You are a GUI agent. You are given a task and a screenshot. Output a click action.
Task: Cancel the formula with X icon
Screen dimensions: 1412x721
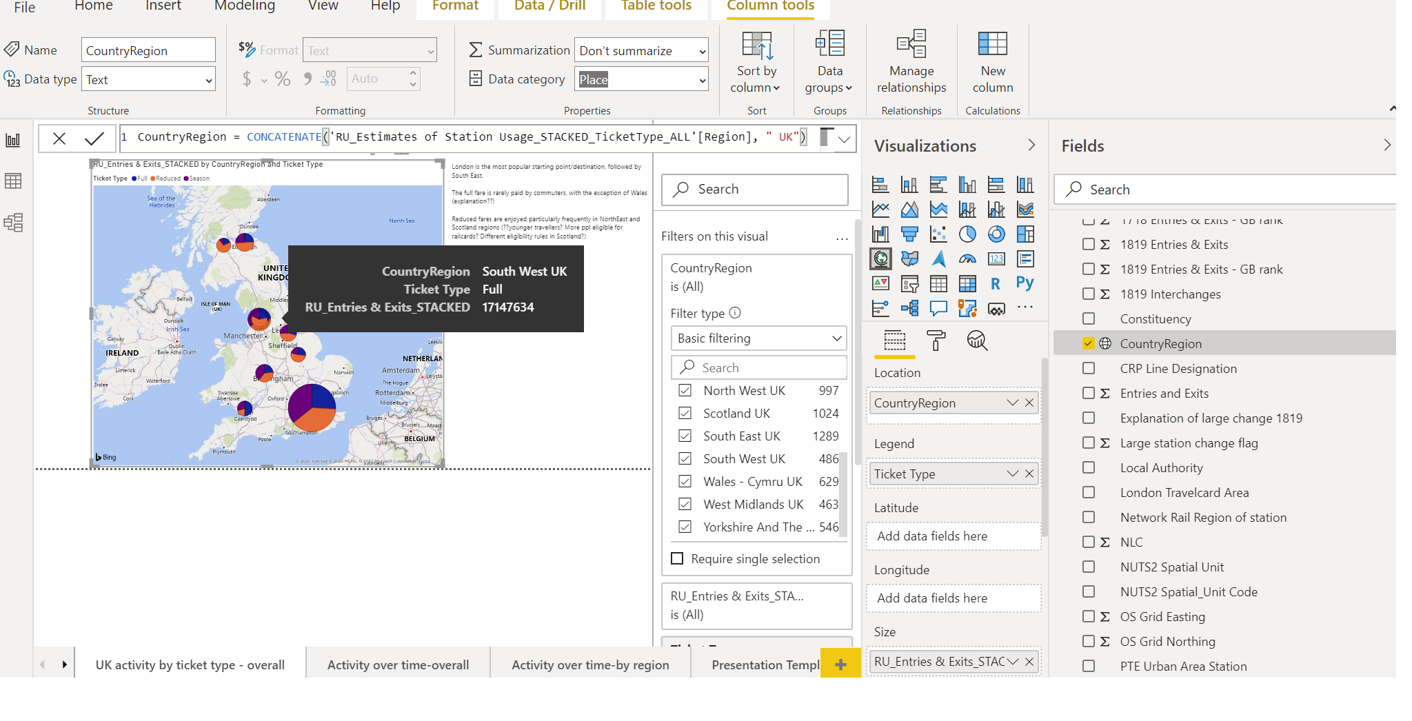click(x=59, y=139)
